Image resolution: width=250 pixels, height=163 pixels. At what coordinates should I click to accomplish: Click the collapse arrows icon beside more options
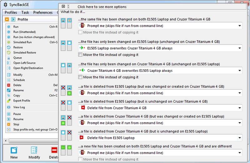(68, 6)
